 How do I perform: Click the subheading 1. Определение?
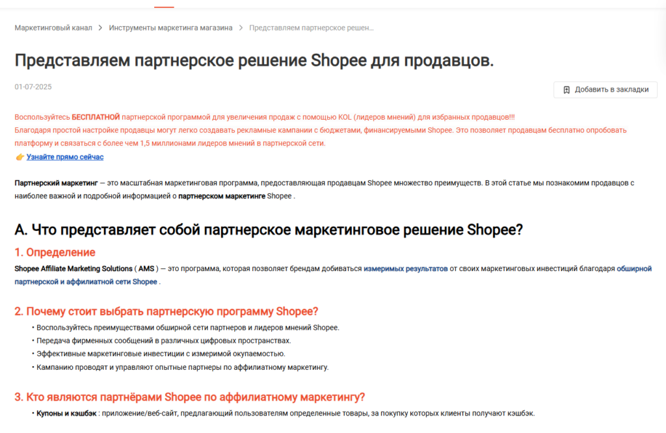55,252
